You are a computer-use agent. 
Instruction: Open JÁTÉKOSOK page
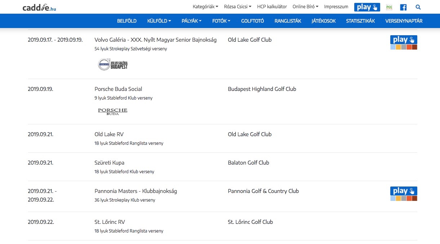[324, 21]
